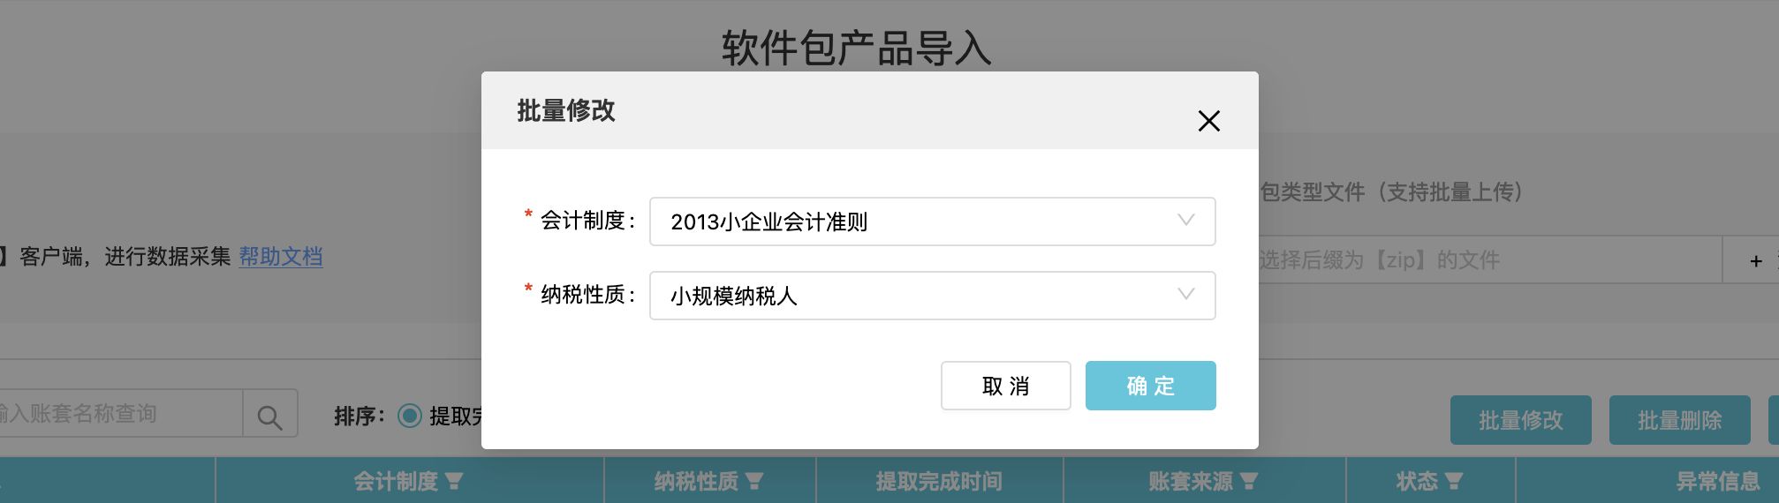Image resolution: width=1779 pixels, height=503 pixels.
Task: Open the 账套来源 column filter funnel
Action: click(1249, 482)
